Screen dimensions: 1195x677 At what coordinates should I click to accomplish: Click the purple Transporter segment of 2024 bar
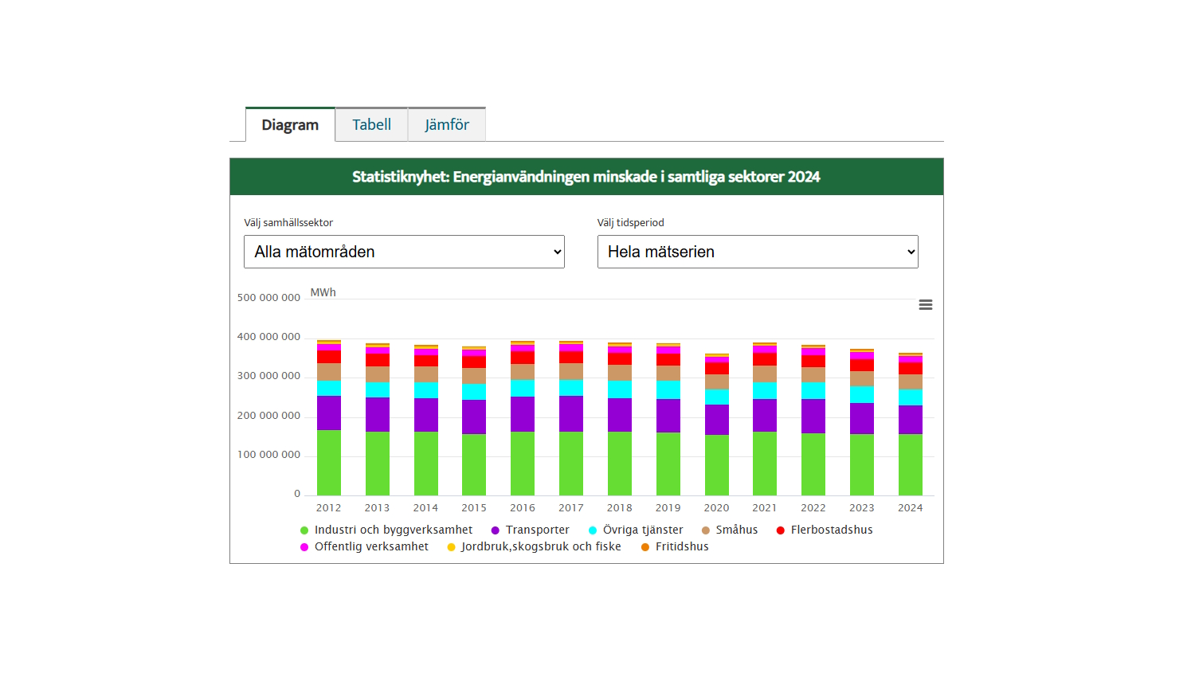pos(911,420)
